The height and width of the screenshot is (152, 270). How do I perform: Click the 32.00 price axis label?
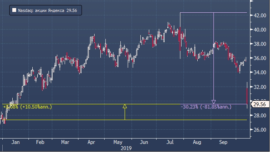click(x=260, y=87)
